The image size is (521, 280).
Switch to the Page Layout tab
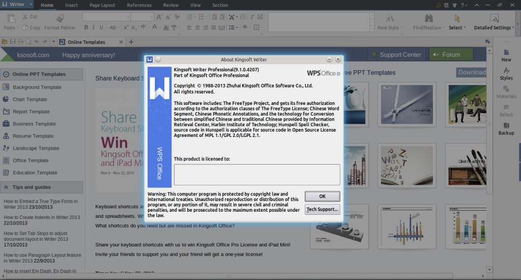coord(102,5)
